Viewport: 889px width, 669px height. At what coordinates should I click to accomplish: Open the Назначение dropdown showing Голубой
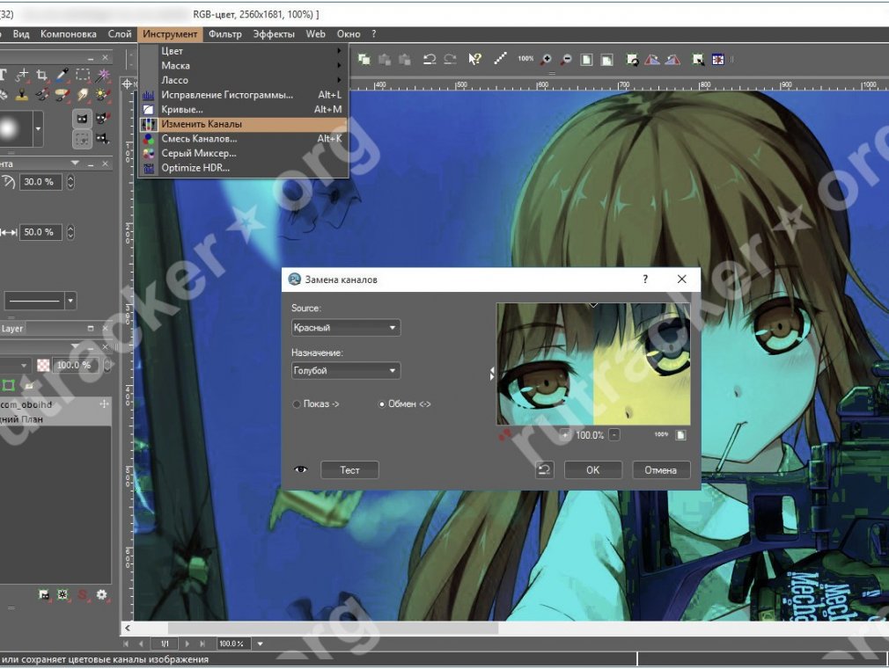(x=346, y=370)
